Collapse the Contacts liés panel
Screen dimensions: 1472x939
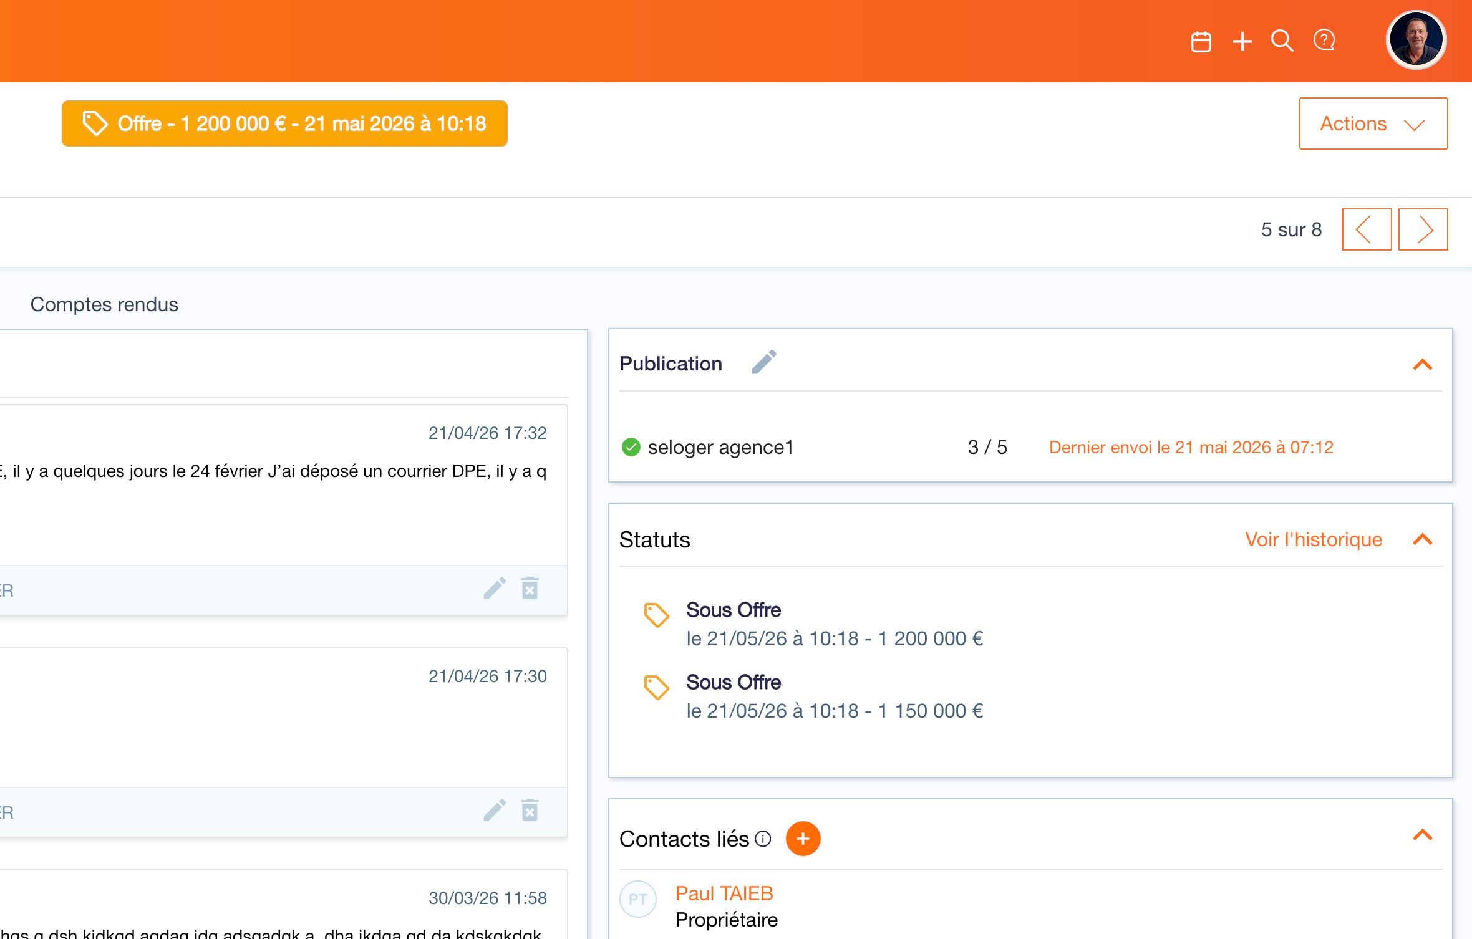1422,835
